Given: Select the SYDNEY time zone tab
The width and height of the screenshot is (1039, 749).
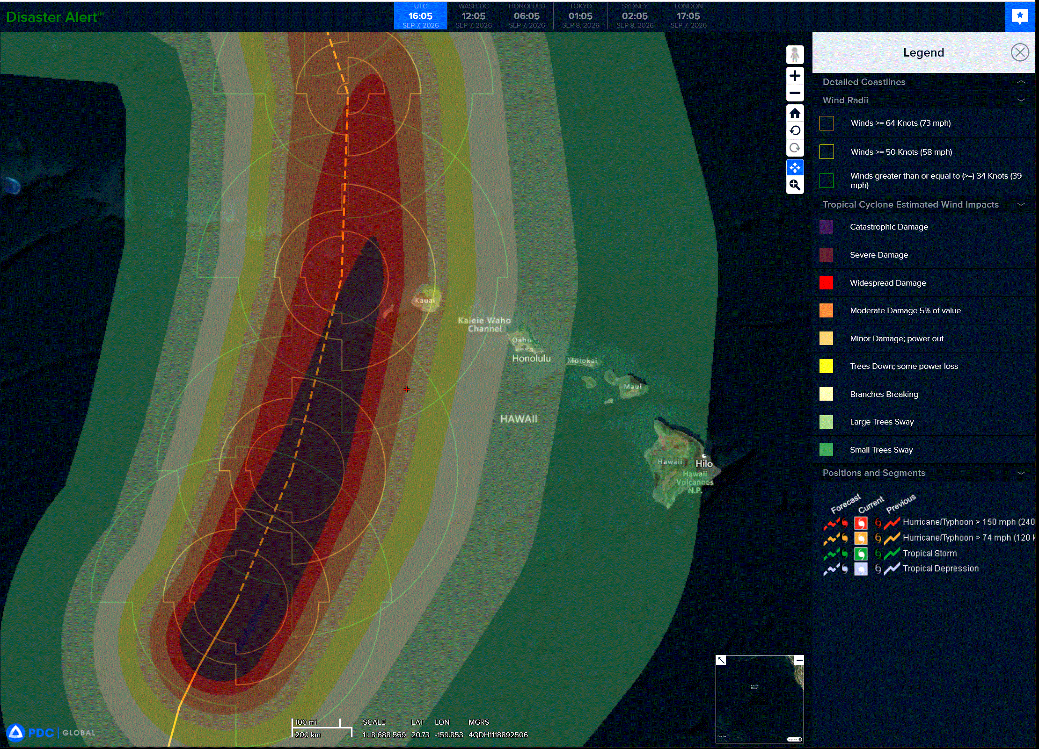Looking at the screenshot, I should [x=635, y=16].
